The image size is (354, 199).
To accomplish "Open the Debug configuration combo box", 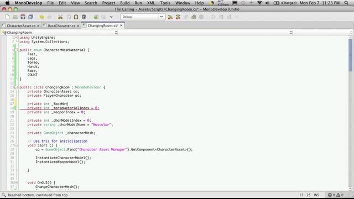I will [x=143, y=17].
